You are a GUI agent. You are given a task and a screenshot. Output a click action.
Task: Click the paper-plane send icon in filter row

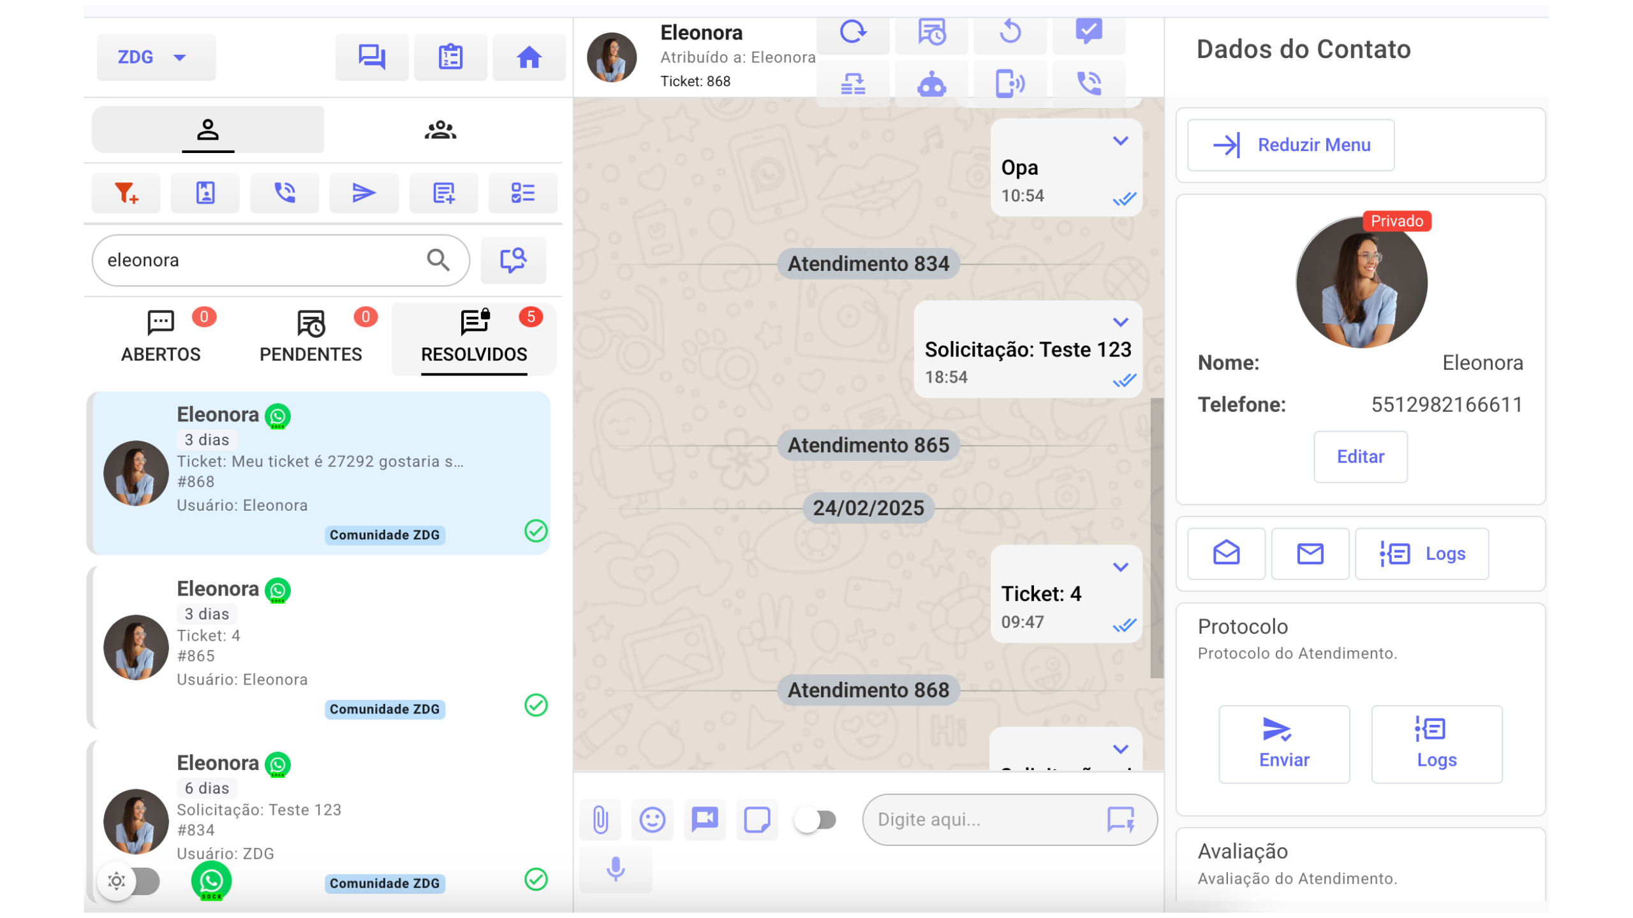pyautogui.click(x=363, y=193)
